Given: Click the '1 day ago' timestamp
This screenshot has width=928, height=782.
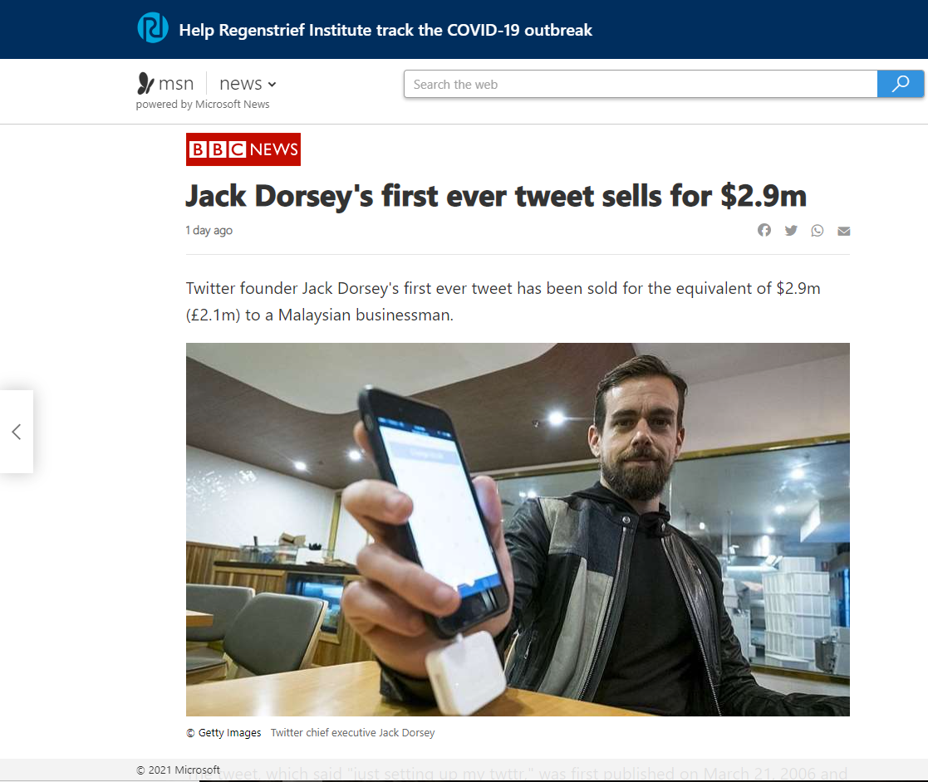Looking at the screenshot, I should (x=209, y=230).
